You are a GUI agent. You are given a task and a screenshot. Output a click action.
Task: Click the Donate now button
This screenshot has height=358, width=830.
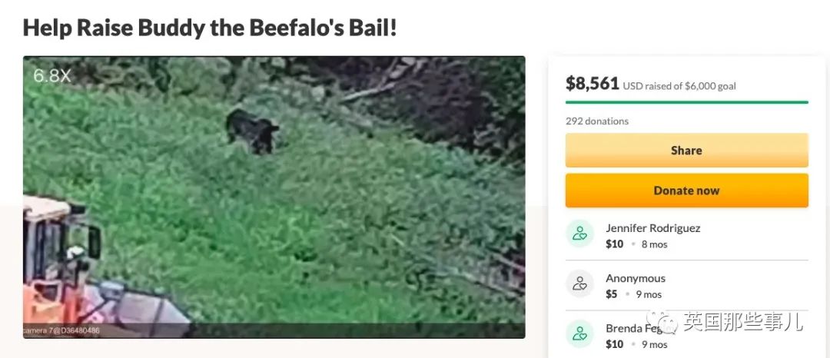pos(686,191)
